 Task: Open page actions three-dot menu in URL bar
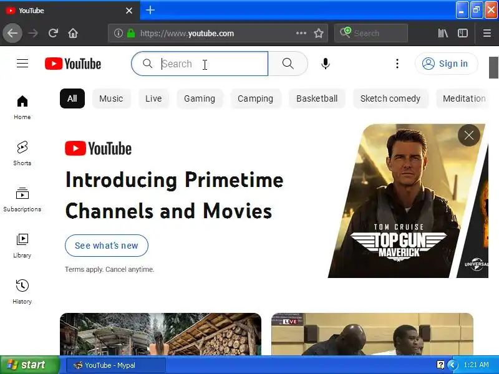[301, 33]
